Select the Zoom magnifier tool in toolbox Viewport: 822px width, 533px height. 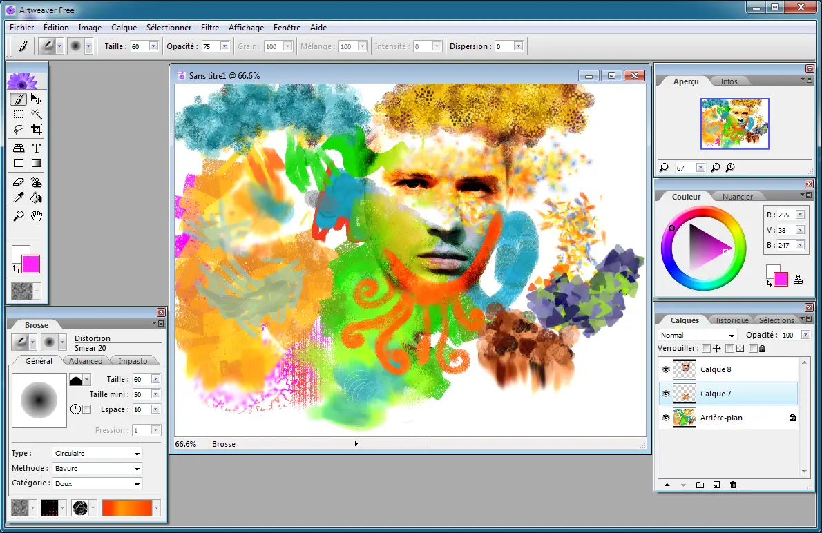click(x=19, y=216)
